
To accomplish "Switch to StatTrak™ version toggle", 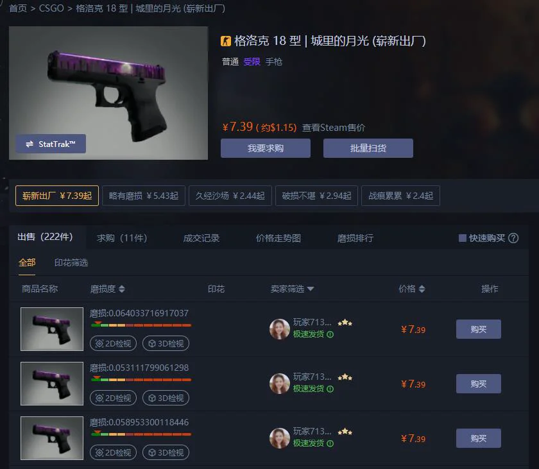I will pos(51,144).
